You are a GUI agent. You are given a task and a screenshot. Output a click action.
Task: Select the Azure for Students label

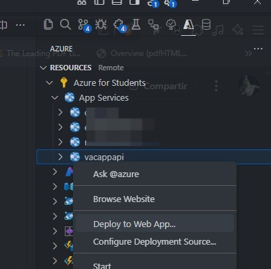[x=109, y=83]
